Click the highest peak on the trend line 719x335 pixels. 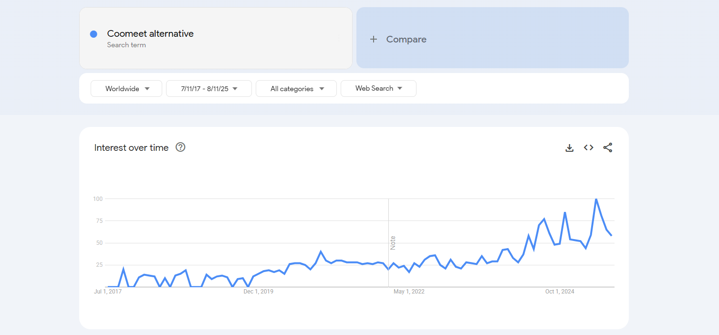coord(596,199)
